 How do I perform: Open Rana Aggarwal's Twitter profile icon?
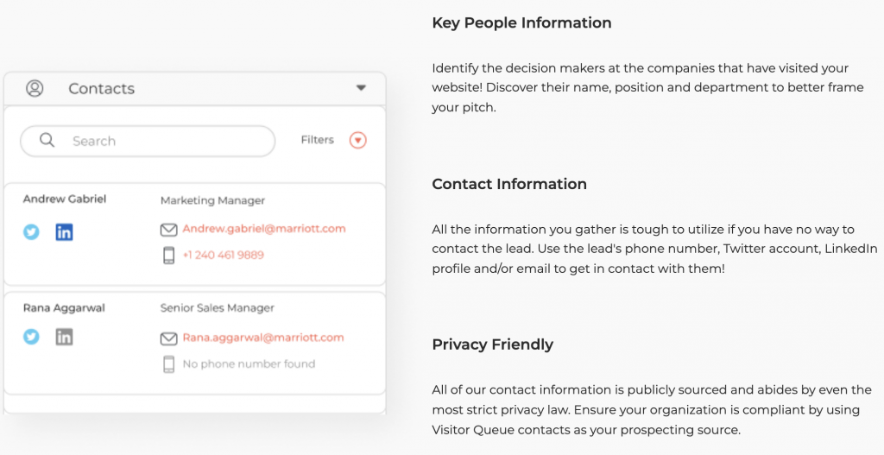point(31,337)
